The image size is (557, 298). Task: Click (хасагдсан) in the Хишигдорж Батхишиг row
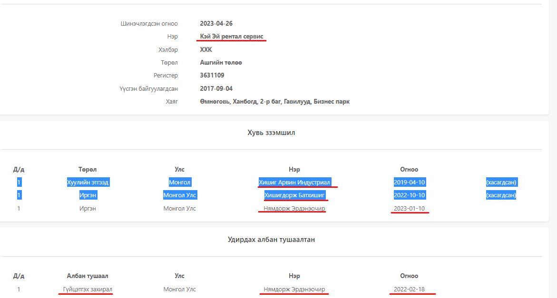point(501,195)
